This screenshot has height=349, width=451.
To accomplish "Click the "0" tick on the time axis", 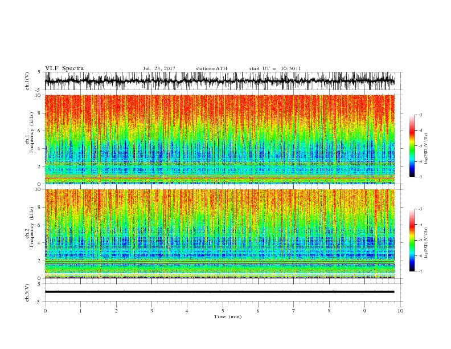I will tap(45, 311).
